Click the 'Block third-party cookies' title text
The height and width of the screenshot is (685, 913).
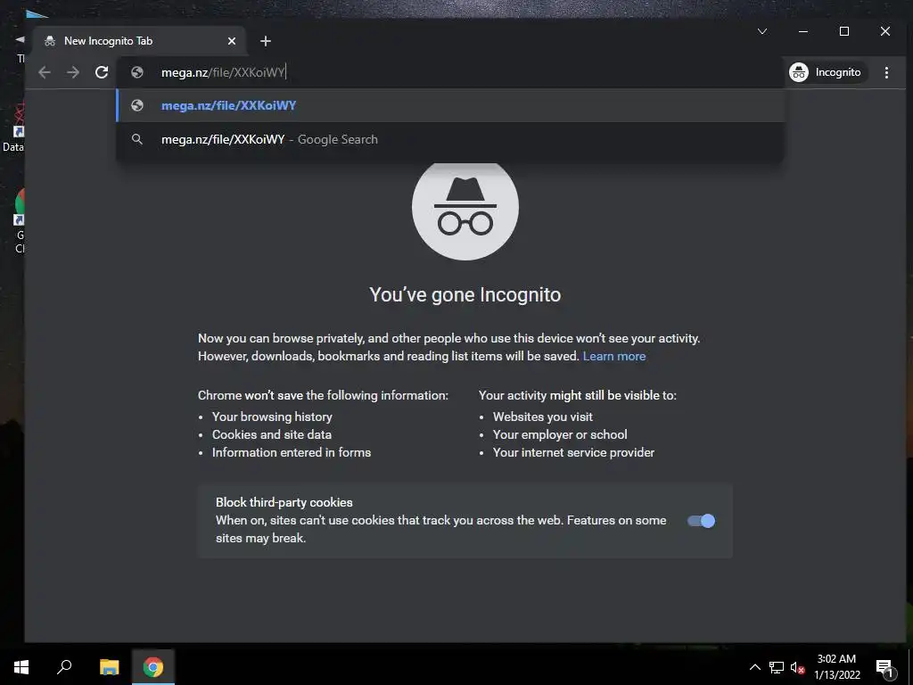[x=284, y=503]
